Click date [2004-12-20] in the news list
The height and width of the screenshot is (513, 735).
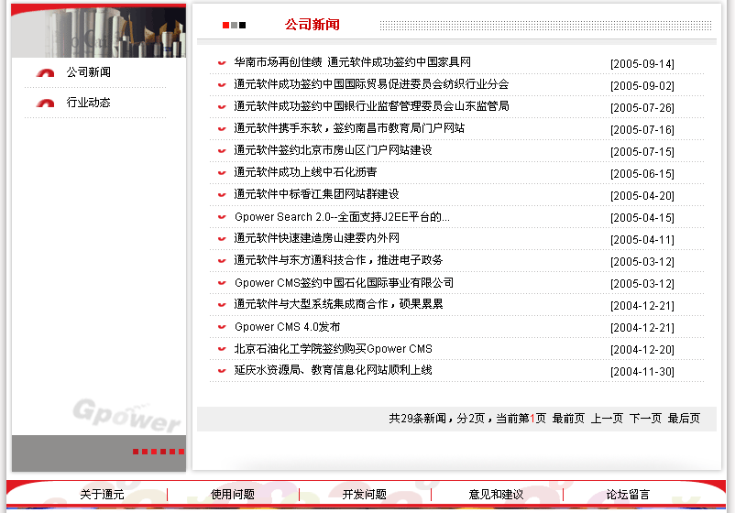click(x=642, y=350)
